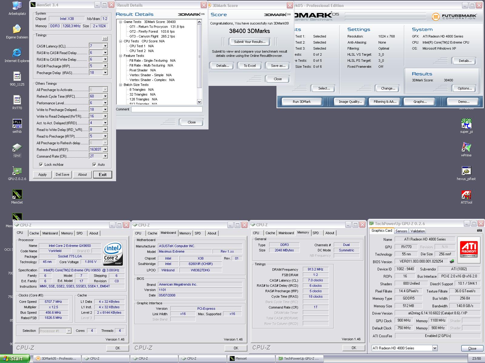Open the CAS# Latency (tCL) dropdown
Screen dimensions: 485x363
[x=105, y=46]
